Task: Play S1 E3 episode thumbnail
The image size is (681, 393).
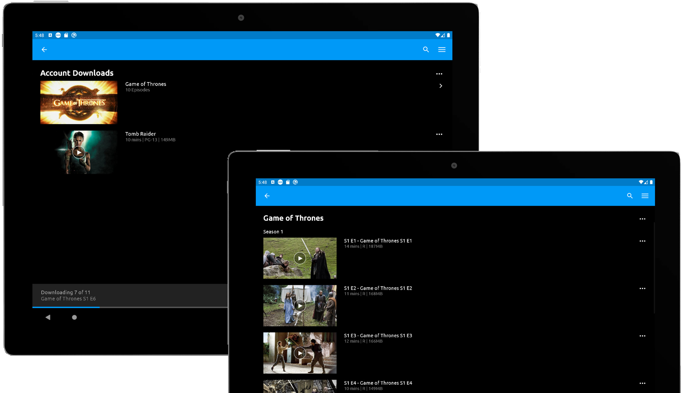Action: [x=300, y=353]
